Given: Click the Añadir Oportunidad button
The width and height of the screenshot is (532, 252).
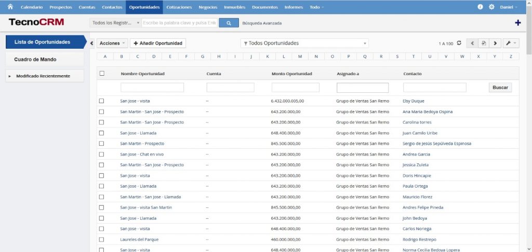Looking at the screenshot, I should tap(157, 43).
